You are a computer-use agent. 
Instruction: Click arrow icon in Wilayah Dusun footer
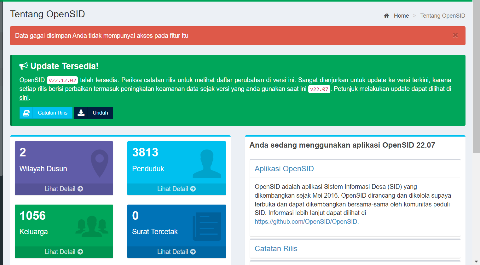tap(80, 189)
